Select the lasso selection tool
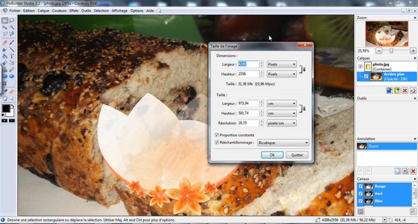The width and height of the screenshot is (418, 224). click(12, 21)
